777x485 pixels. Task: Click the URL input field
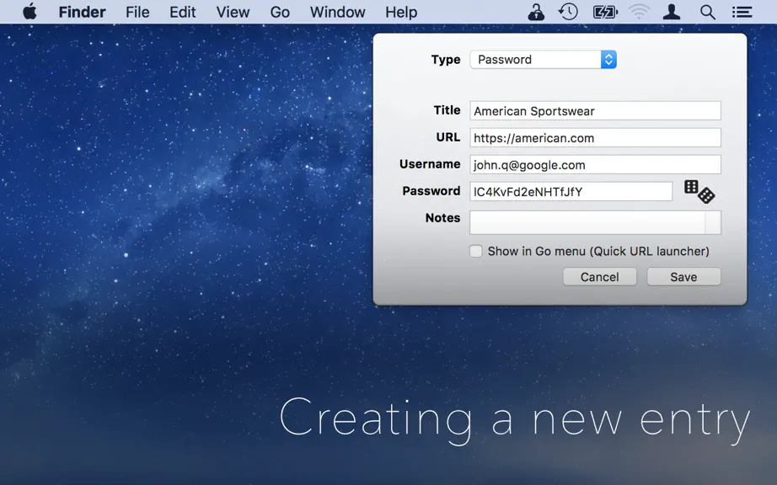point(595,137)
